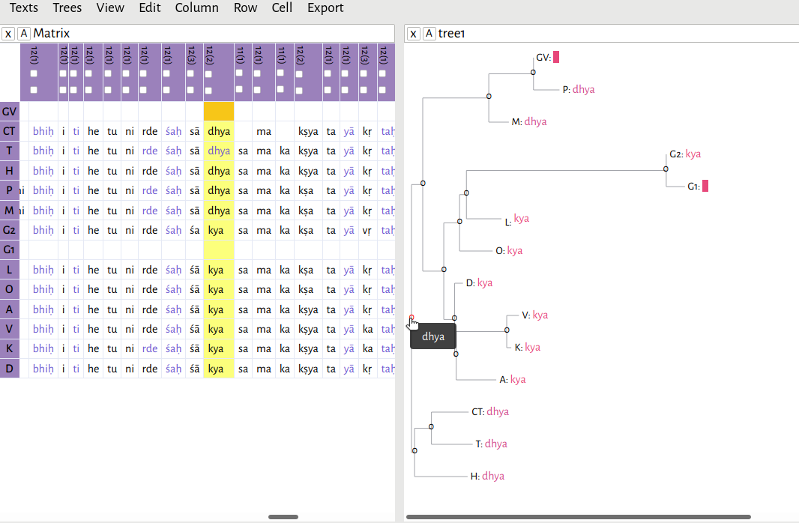Click the branch node above CT and T

(x=431, y=426)
